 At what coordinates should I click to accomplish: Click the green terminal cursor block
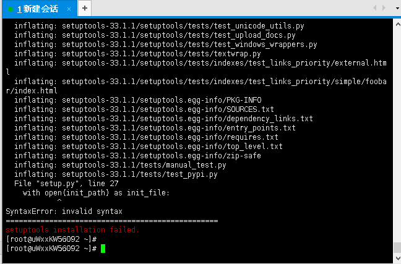103,249
